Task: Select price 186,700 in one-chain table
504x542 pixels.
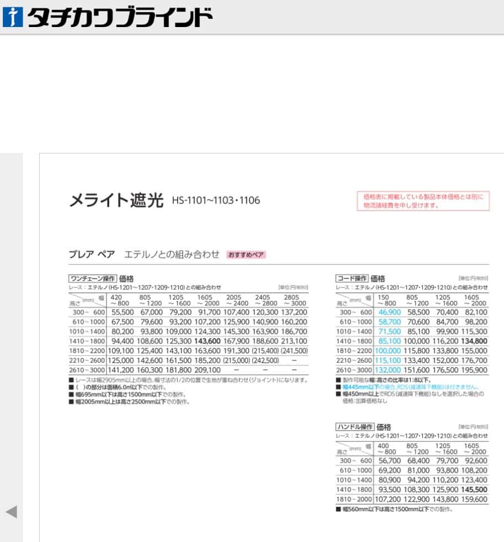Action: click(x=294, y=332)
